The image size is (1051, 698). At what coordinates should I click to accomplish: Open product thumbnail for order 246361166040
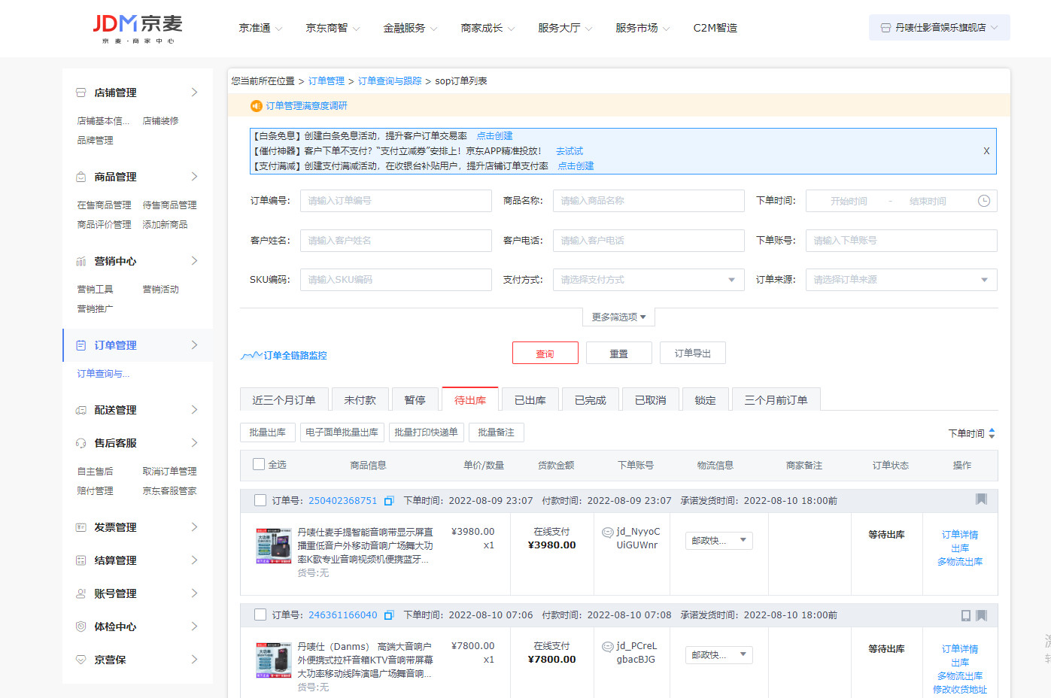(274, 660)
